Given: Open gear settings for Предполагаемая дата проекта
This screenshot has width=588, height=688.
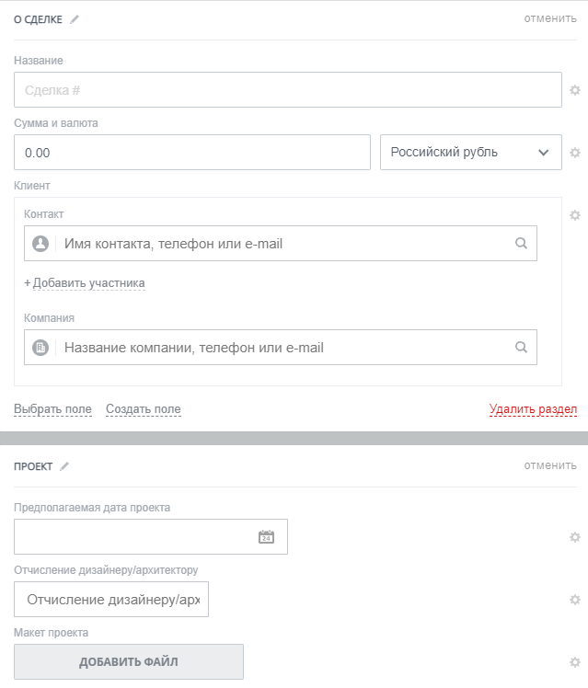Looking at the screenshot, I should pos(575,537).
